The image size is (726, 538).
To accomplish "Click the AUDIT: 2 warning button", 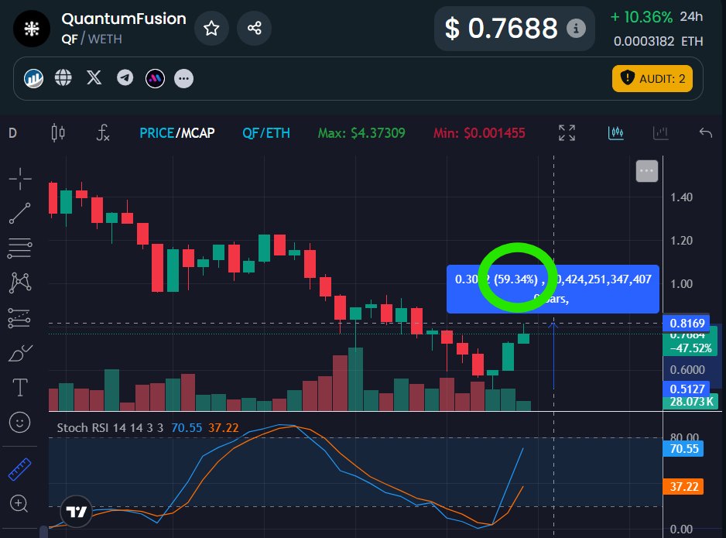I will [652, 78].
